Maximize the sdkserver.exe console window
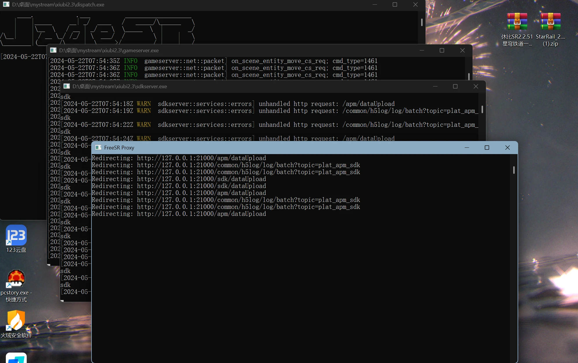Screen dimensions: 578x363 point(455,86)
